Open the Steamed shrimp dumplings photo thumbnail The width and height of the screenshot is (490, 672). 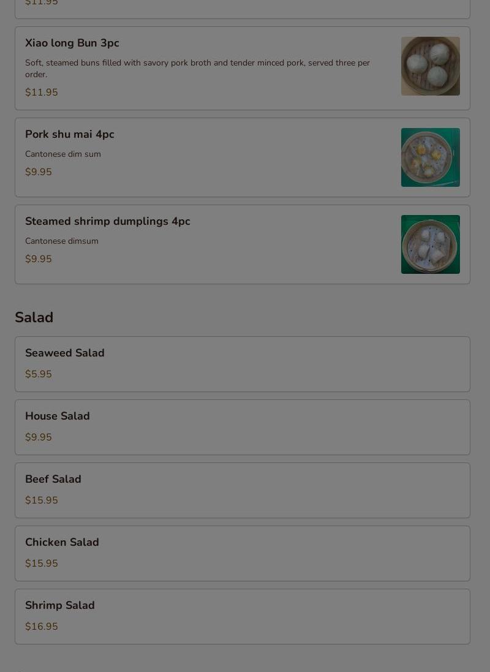431,244
